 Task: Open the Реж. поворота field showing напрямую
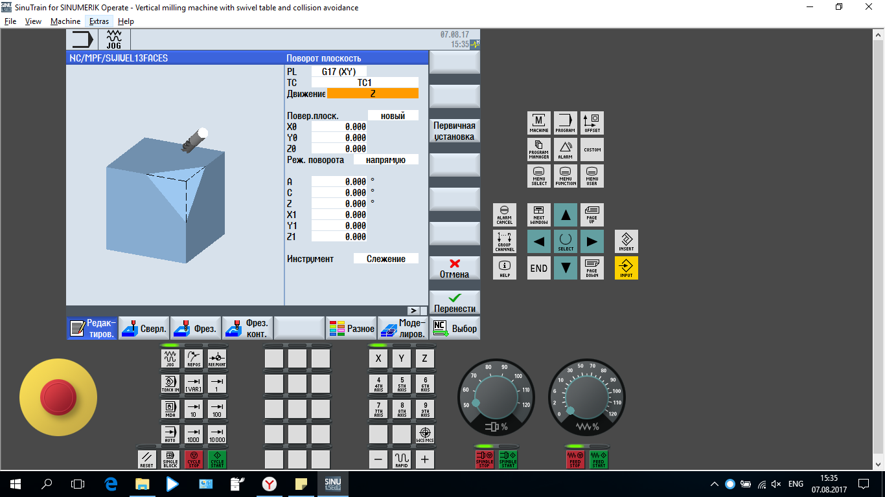point(385,159)
